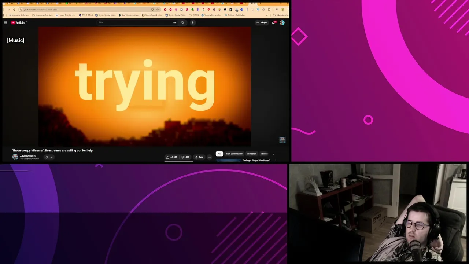
Task: Open a new browser tab with plus button
Action: [260, 3]
